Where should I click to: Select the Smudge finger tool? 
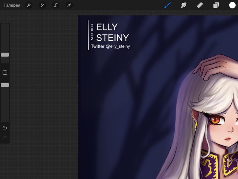(183, 5)
